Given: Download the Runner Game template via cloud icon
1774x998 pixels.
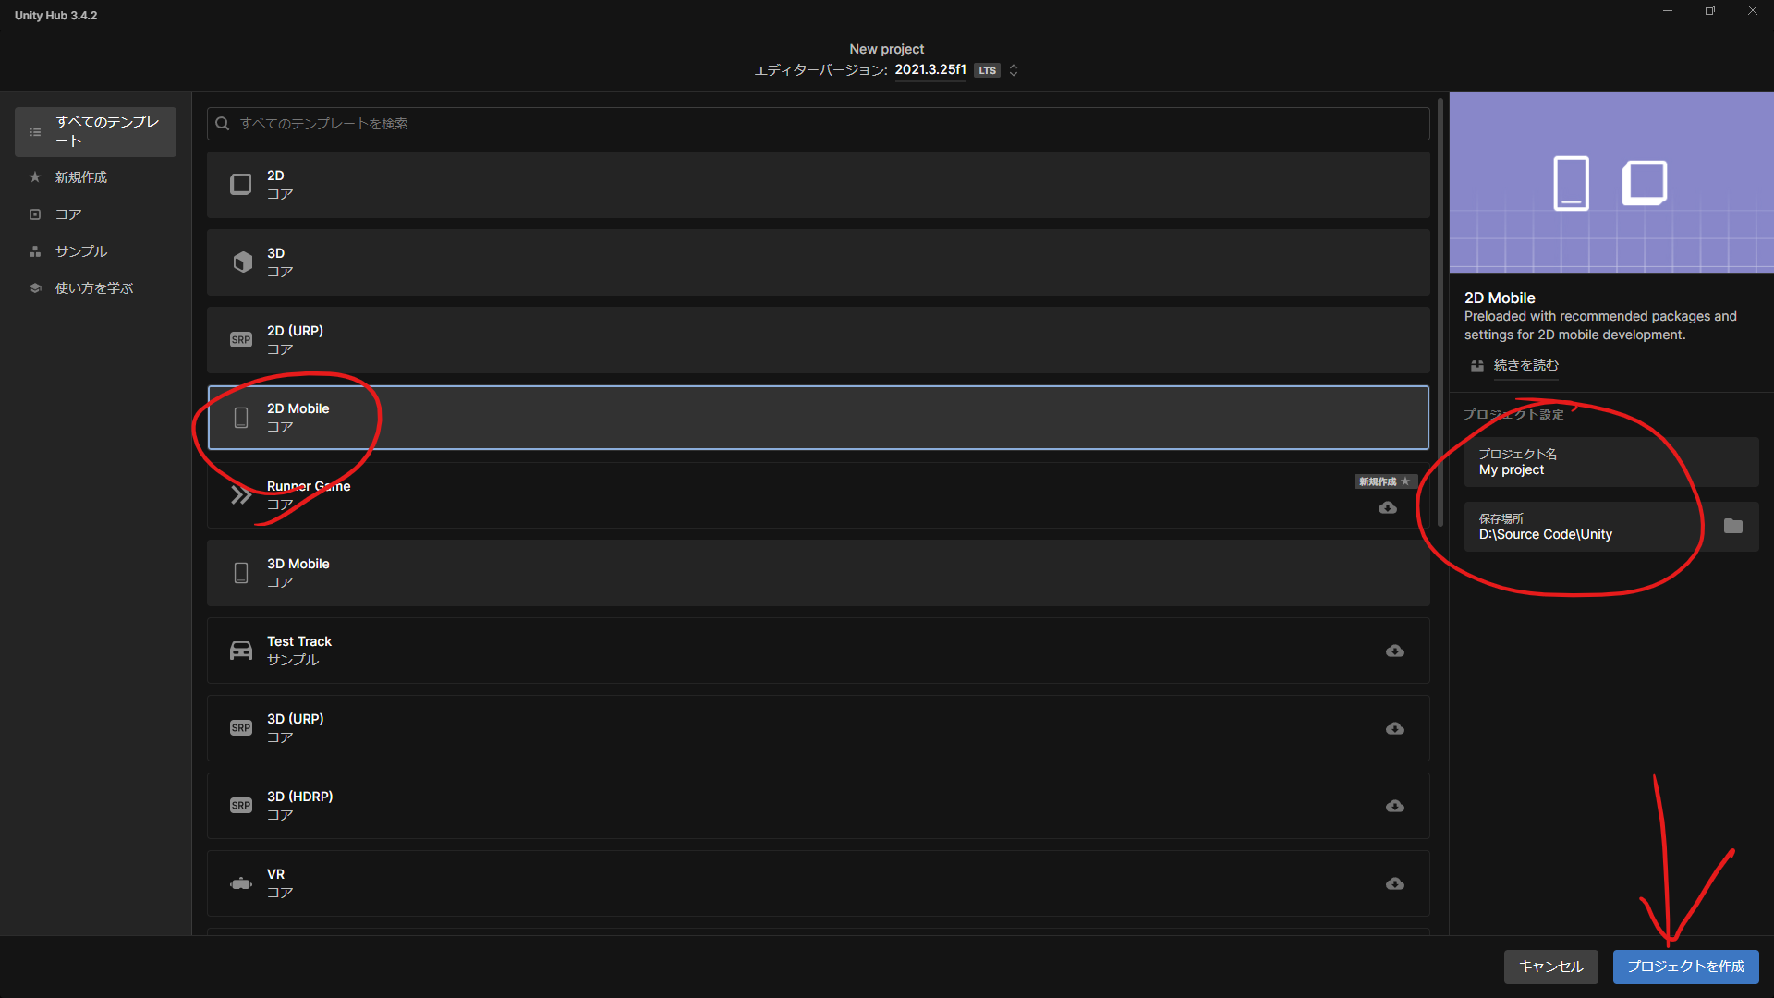Looking at the screenshot, I should pyautogui.click(x=1388, y=507).
